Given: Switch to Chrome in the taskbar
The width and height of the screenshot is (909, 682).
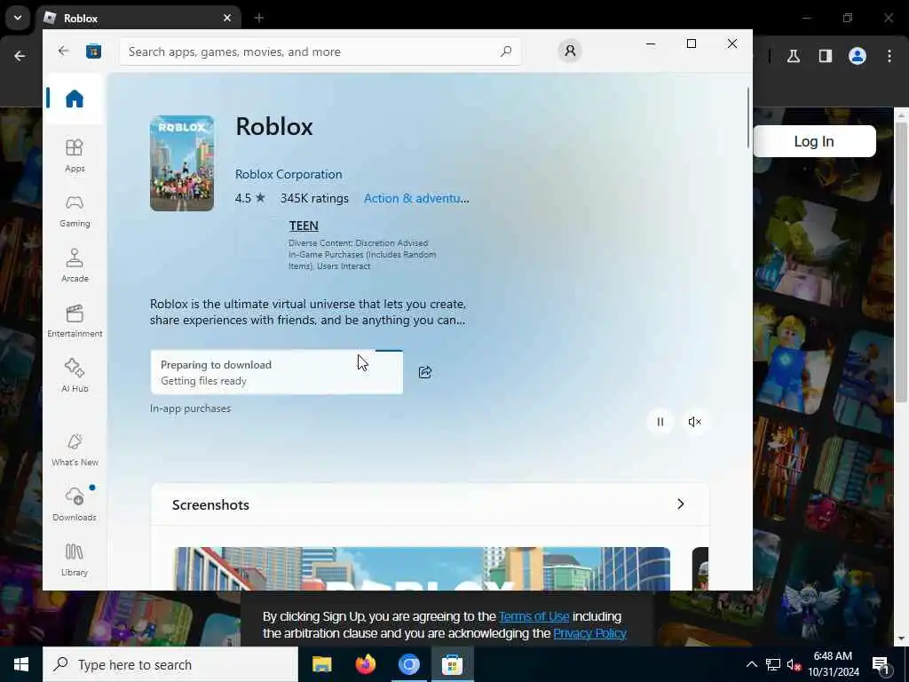Looking at the screenshot, I should click(408, 664).
